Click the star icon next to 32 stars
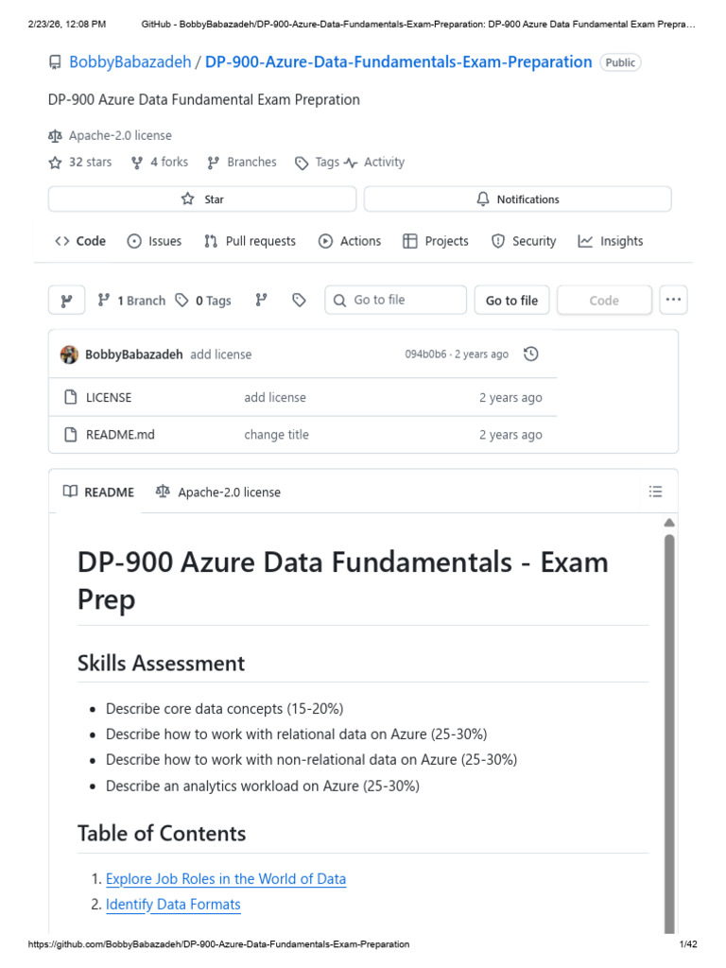 point(55,163)
